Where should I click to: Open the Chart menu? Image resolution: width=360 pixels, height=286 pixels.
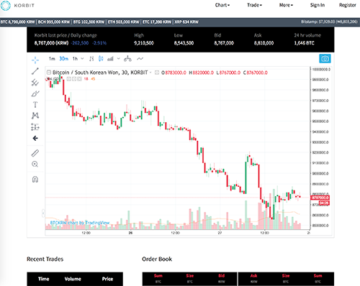222,5
